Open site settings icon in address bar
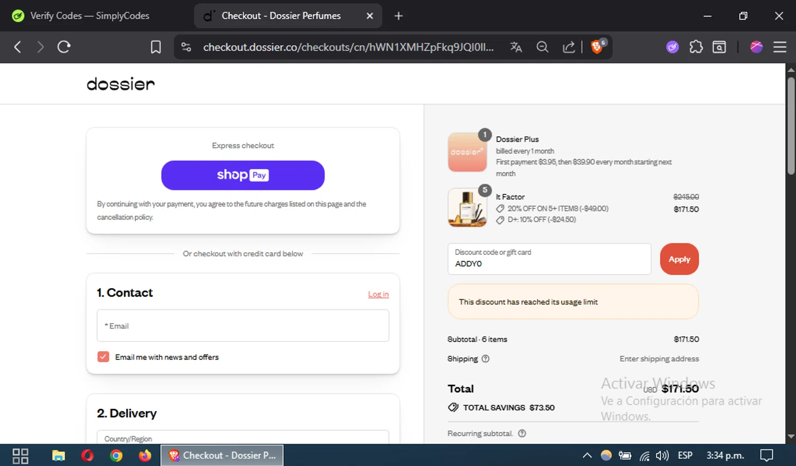This screenshot has height=466, width=796. [186, 47]
